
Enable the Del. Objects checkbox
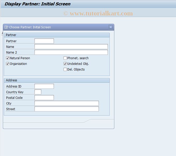[x=65, y=70]
